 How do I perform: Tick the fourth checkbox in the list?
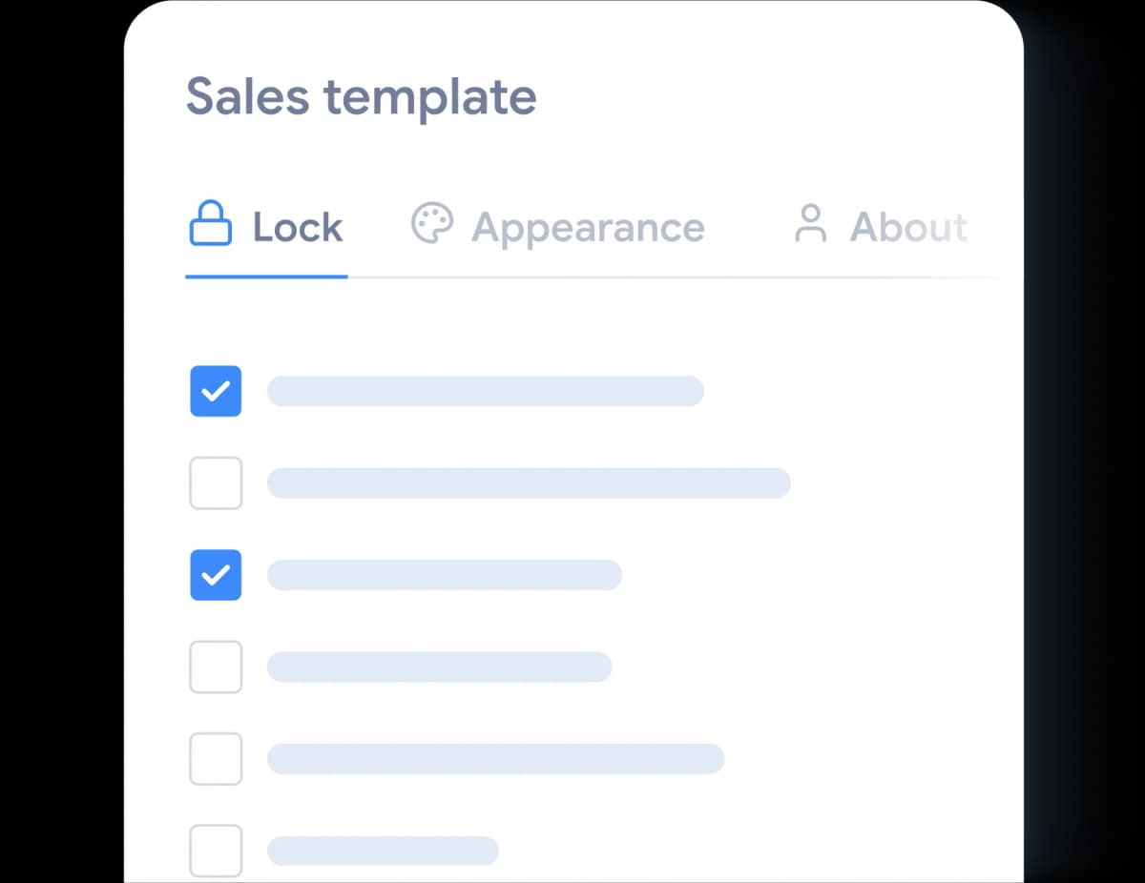216,667
